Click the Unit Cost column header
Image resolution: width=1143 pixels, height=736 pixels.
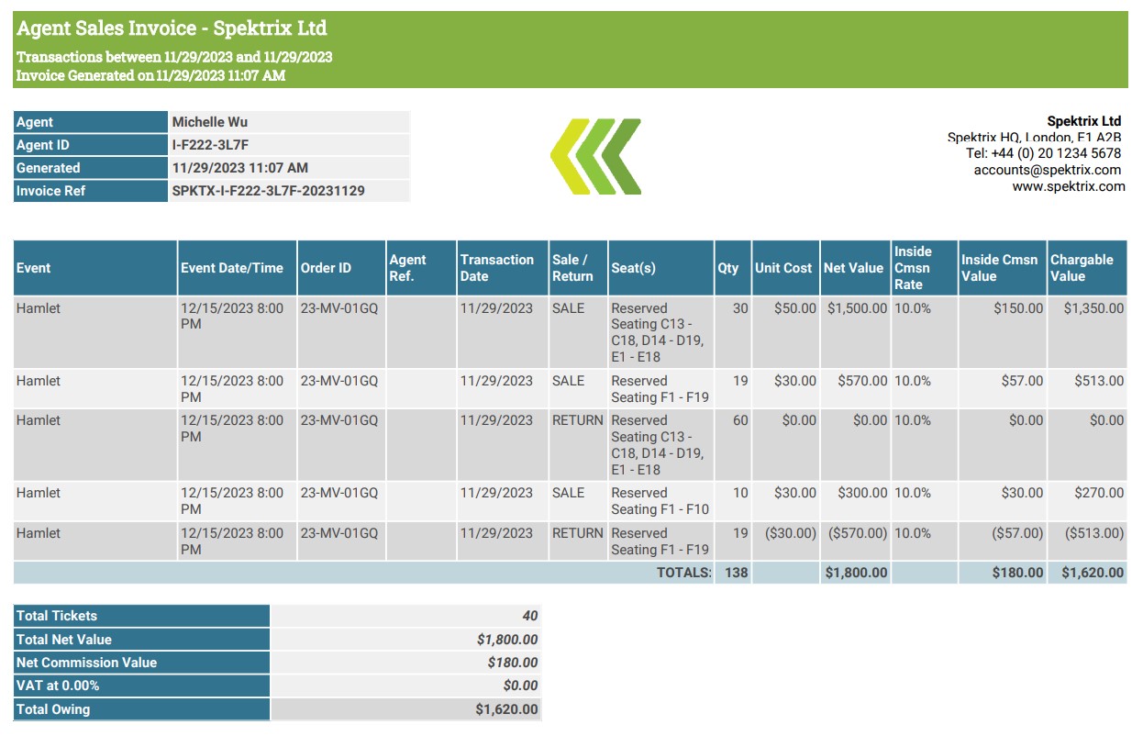tap(783, 268)
